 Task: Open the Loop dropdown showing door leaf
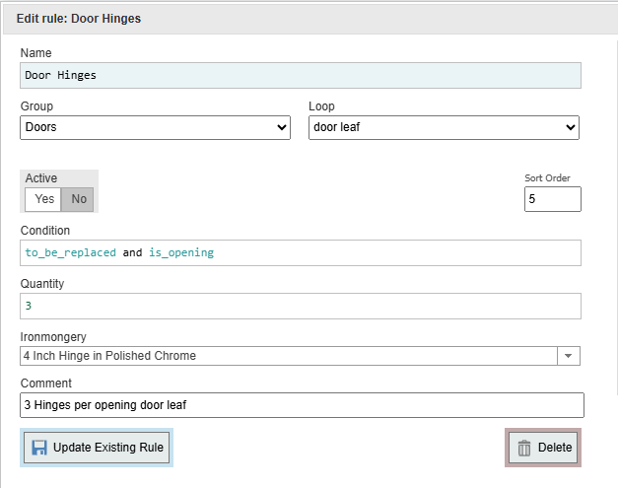[x=444, y=128]
